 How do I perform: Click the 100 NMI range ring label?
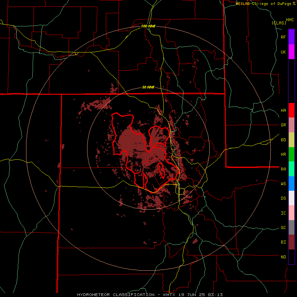click(x=148, y=26)
